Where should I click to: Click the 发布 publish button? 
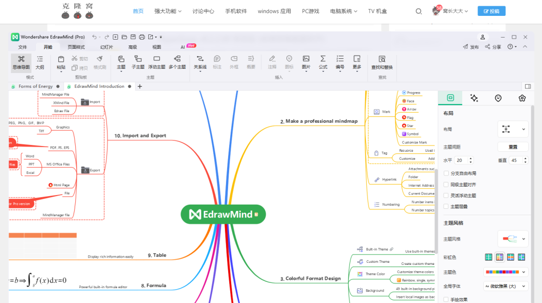coord(471,47)
